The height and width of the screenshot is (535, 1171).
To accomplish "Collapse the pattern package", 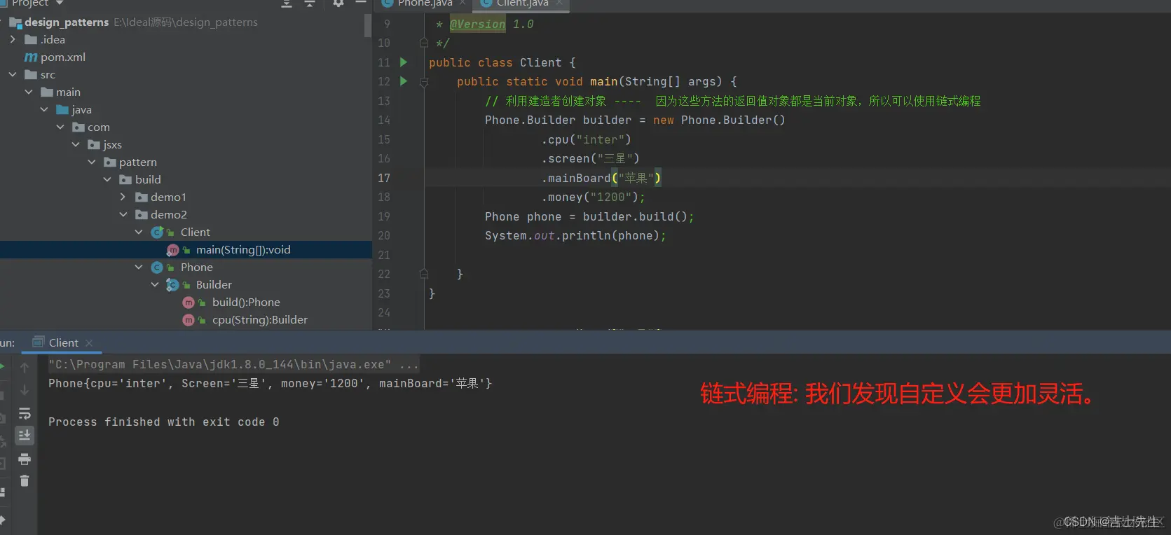I will pos(92,162).
